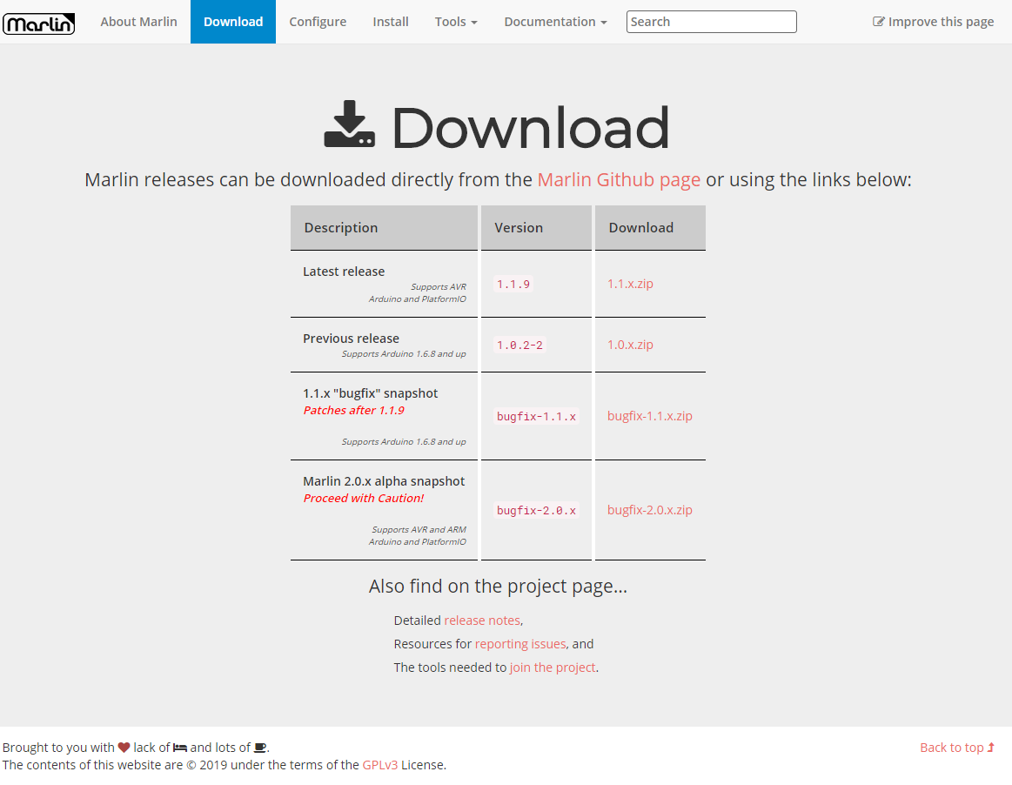Image resolution: width=1012 pixels, height=785 pixels.
Task: Open the release notes link
Action: click(x=482, y=621)
